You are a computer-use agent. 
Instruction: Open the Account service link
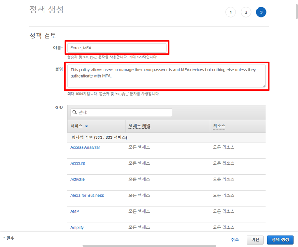pyautogui.click(x=77, y=163)
